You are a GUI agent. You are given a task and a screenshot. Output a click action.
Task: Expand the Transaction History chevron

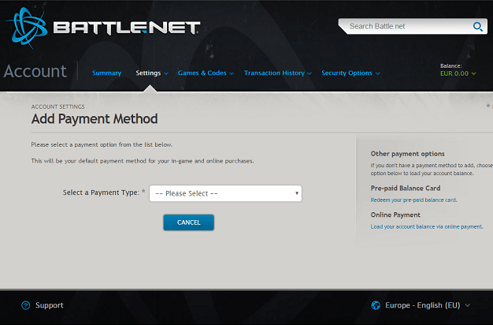point(310,73)
